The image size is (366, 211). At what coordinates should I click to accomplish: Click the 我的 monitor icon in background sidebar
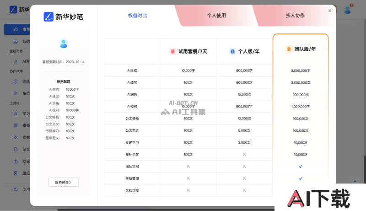tap(16, 42)
